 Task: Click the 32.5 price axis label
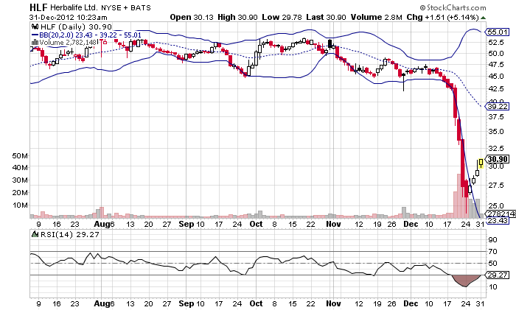pyautogui.click(x=496, y=148)
